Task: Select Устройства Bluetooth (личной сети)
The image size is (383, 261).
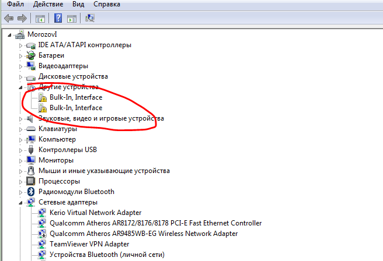Action: click(x=107, y=255)
